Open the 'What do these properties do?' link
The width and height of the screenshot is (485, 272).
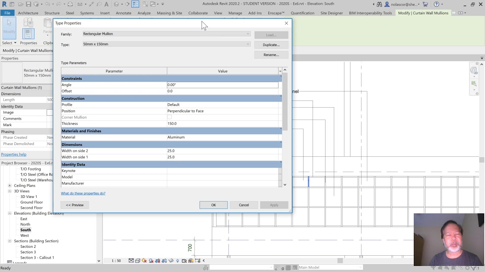[83, 193]
